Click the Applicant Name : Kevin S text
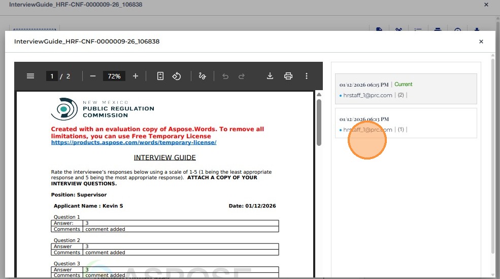 (x=88, y=206)
